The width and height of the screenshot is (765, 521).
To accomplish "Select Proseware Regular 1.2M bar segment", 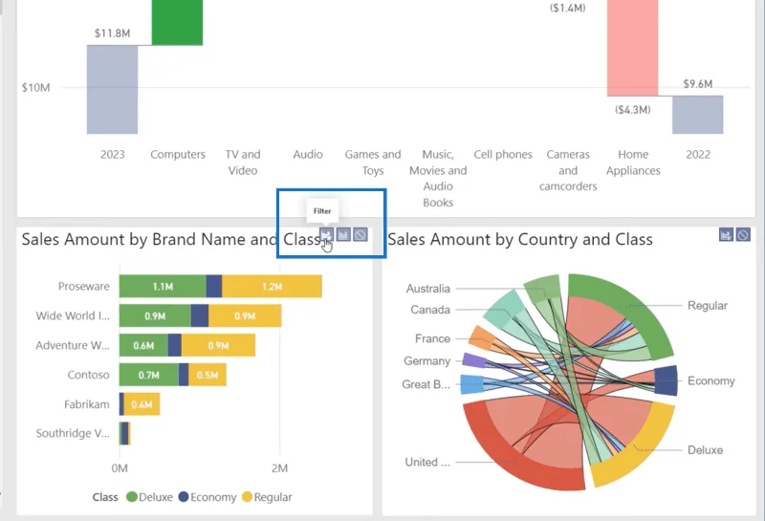I will [x=272, y=287].
